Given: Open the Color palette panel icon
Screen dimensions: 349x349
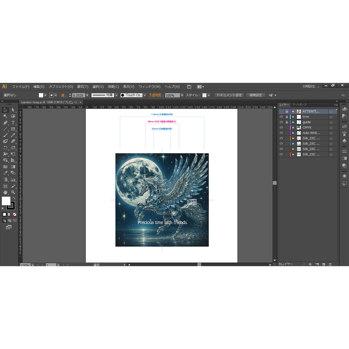Looking at the screenshot, I should [x=344, y=109].
